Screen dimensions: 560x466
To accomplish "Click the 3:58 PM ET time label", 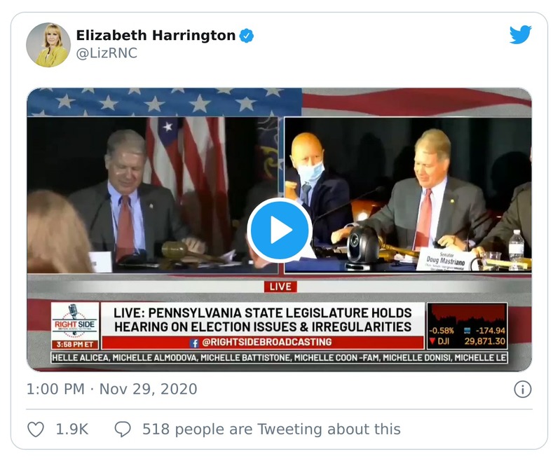I will (x=75, y=345).
